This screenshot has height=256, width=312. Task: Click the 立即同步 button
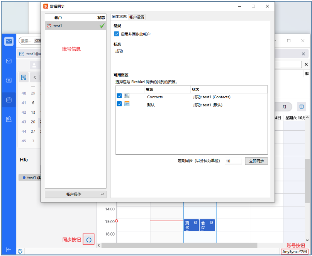coord(256,161)
